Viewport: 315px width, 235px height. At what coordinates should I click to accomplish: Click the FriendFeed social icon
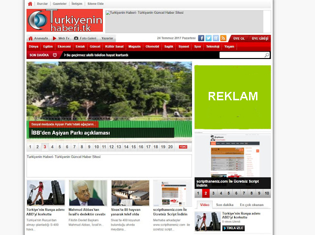[x=216, y=38]
